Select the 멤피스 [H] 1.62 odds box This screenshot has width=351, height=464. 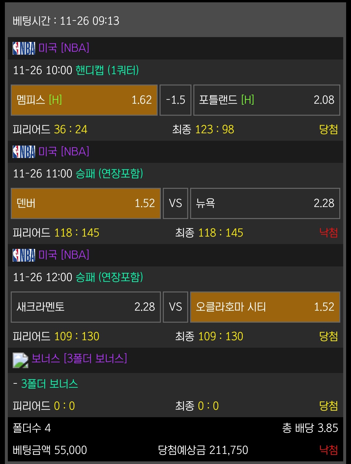[x=84, y=100]
